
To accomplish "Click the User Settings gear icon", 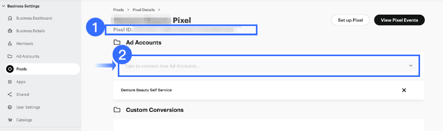I will tap(10, 107).
